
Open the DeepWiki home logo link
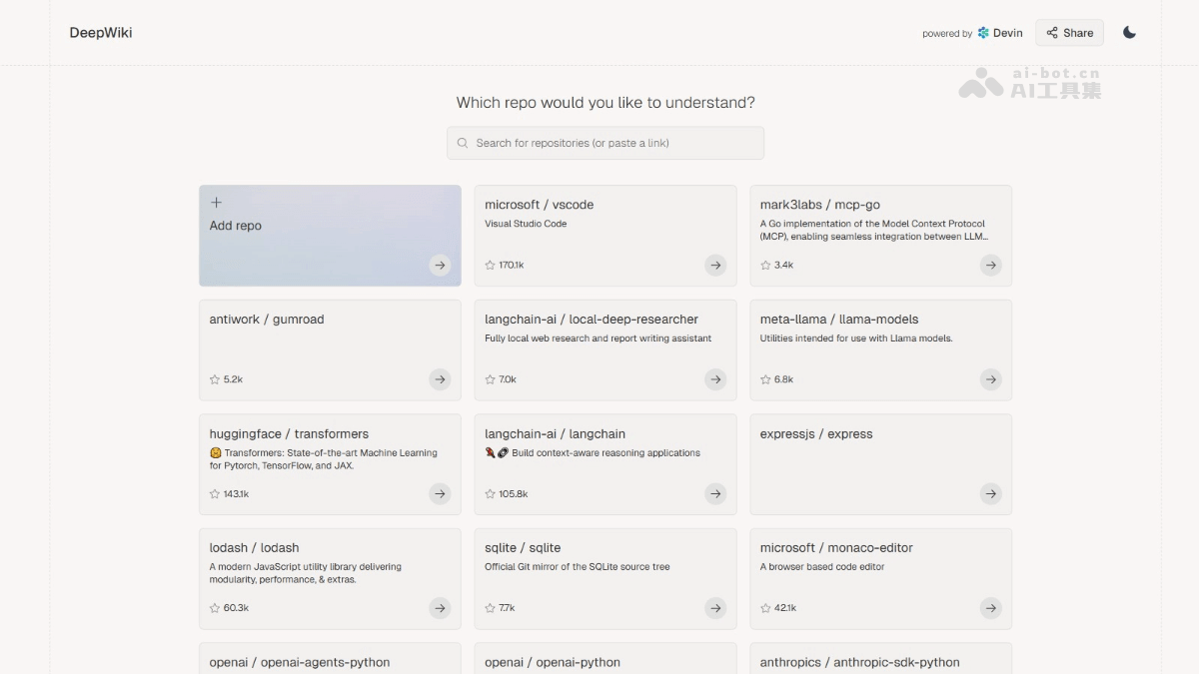click(101, 33)
